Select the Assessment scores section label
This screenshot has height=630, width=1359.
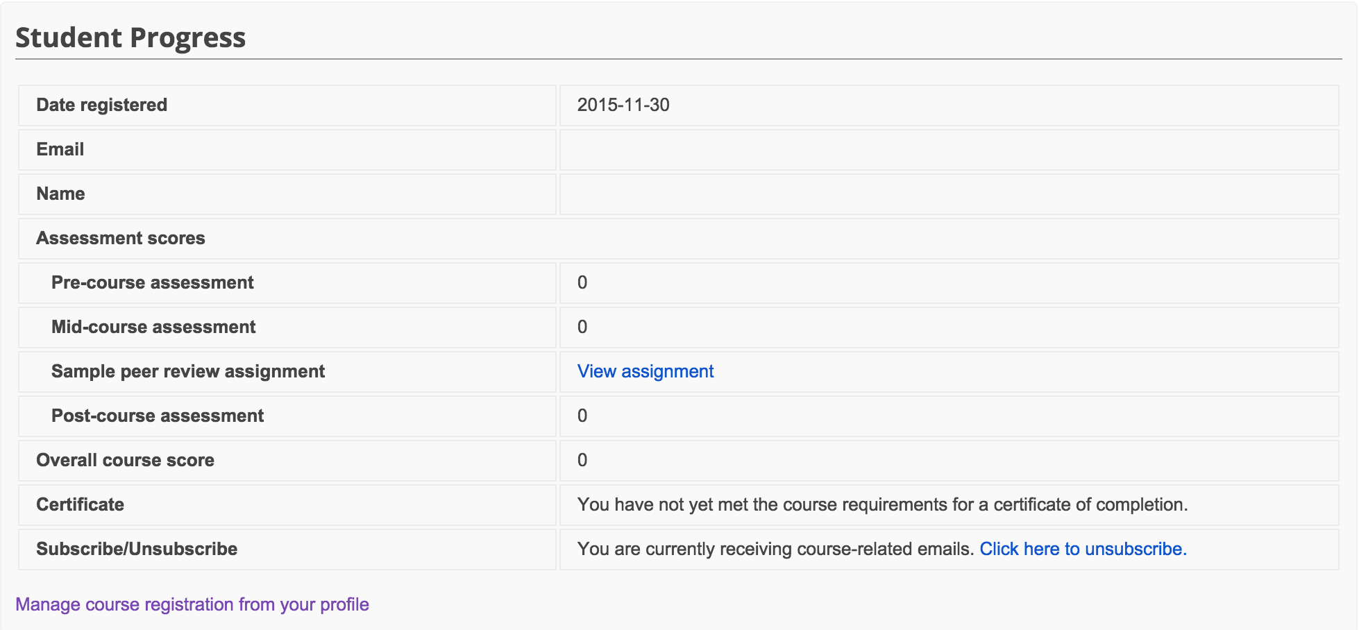coord(121,239)
